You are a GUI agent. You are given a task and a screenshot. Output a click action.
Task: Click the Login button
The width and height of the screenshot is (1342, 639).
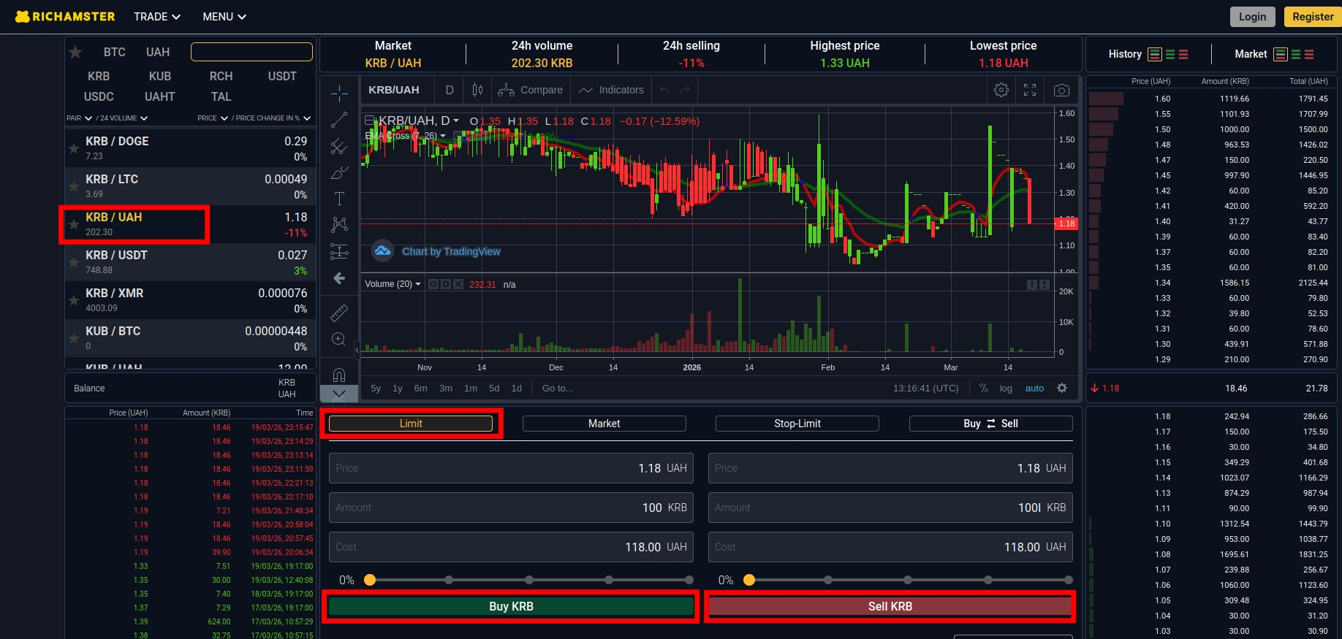(x=1252, y=17)
